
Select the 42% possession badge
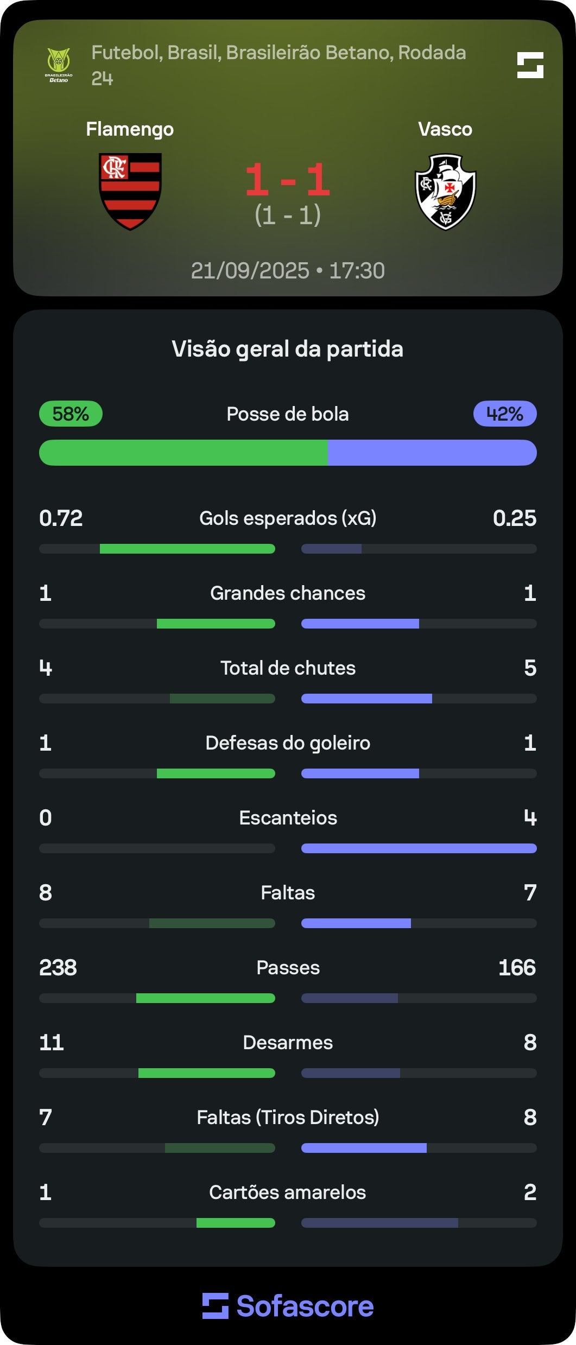coord(505,414)
